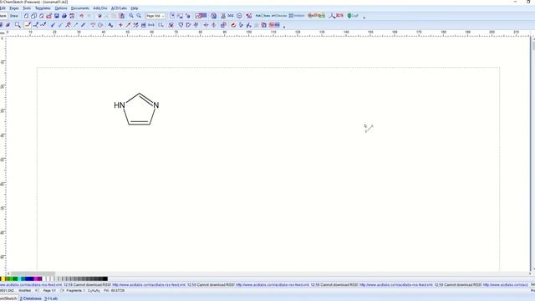Open the Page Width zoom dropdown
The width and height of the screenshot is (535, 301).
pos(155,16)
